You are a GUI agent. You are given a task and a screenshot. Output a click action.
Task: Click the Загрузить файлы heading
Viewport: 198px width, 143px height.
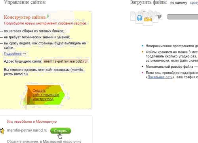pos(148,2)
